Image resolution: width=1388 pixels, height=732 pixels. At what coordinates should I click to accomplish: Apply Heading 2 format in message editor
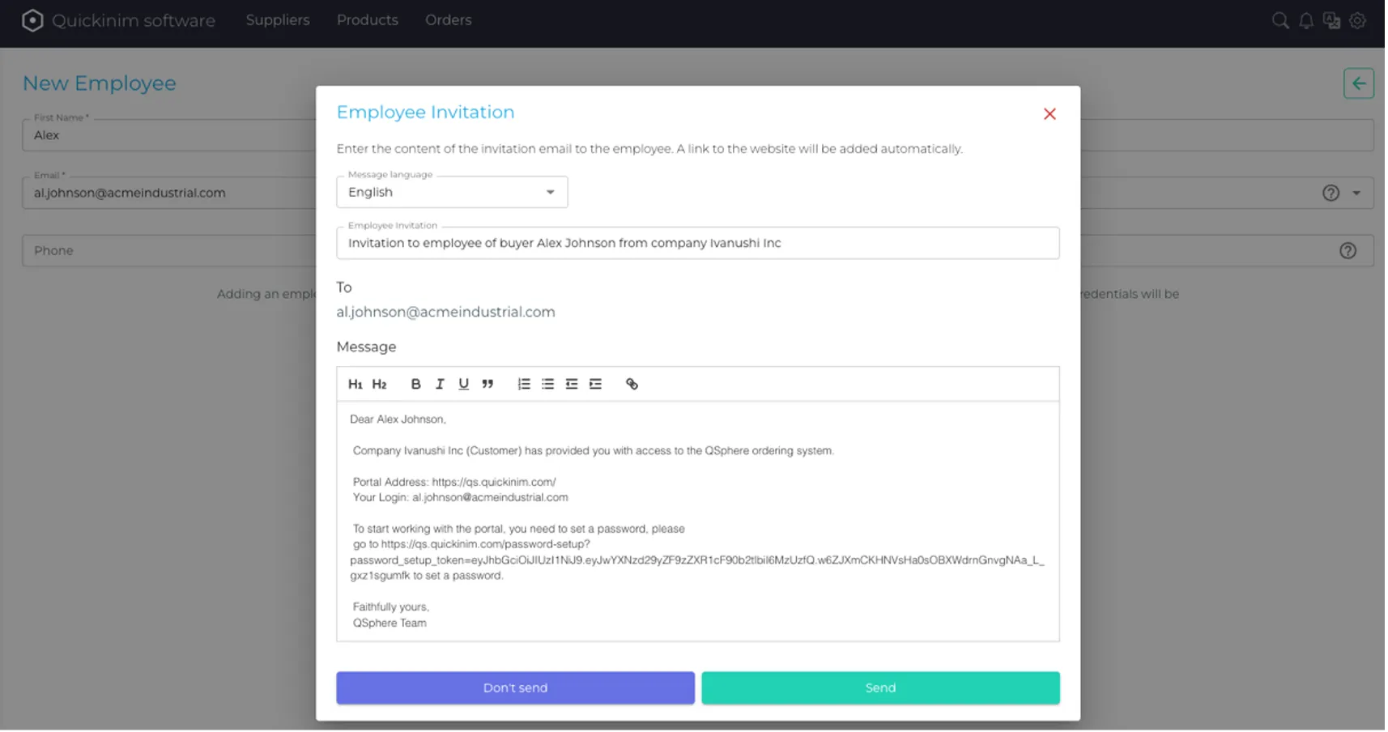click(379, 384)
